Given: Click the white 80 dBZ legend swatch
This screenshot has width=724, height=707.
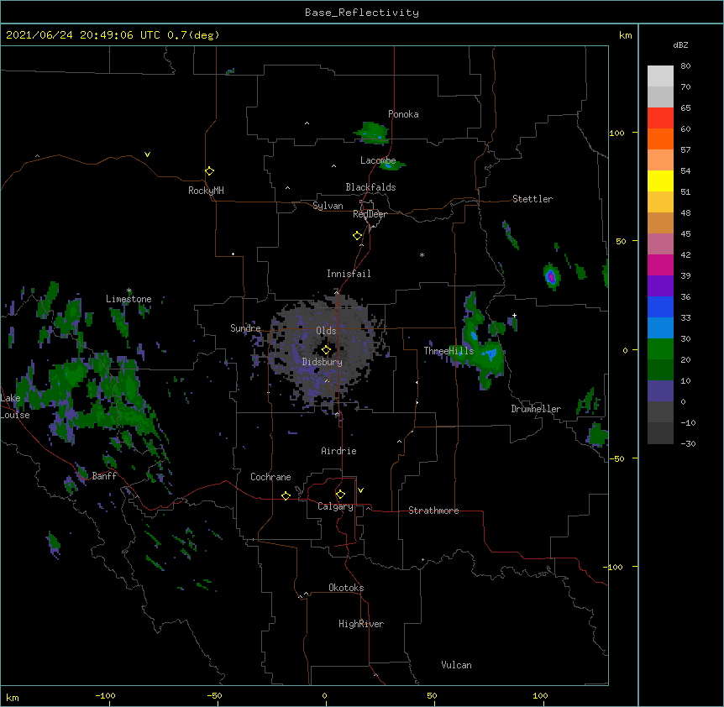Looking at the screenshot, I should (x=660, y=76).
